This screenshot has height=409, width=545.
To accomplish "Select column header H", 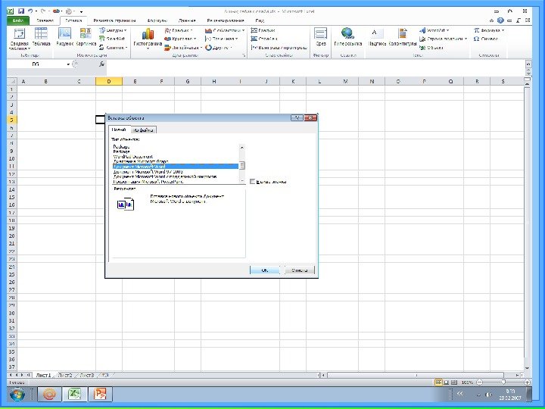I will click(x=213, y=81).
